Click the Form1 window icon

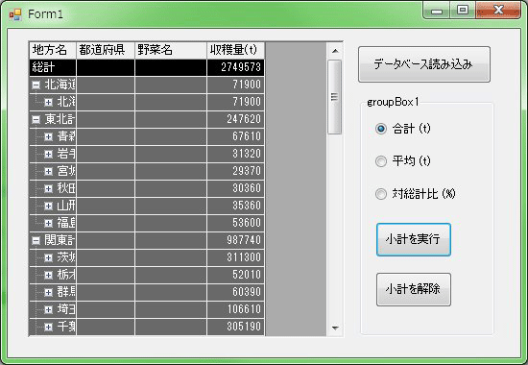point(15,14)
